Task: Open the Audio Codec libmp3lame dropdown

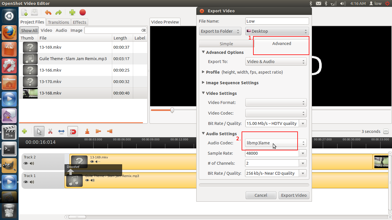Action: click(276, 143)
